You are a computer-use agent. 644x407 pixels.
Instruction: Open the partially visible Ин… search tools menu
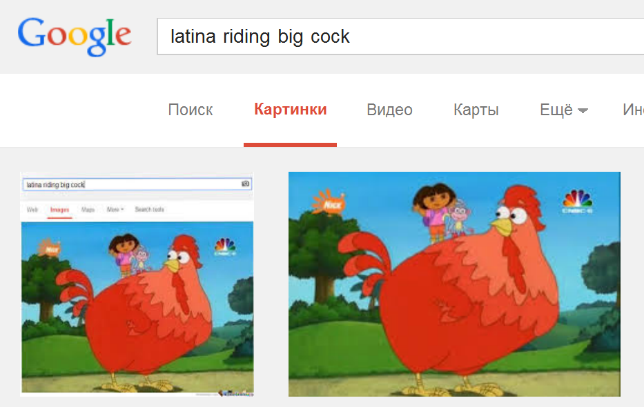pos(633,110)
